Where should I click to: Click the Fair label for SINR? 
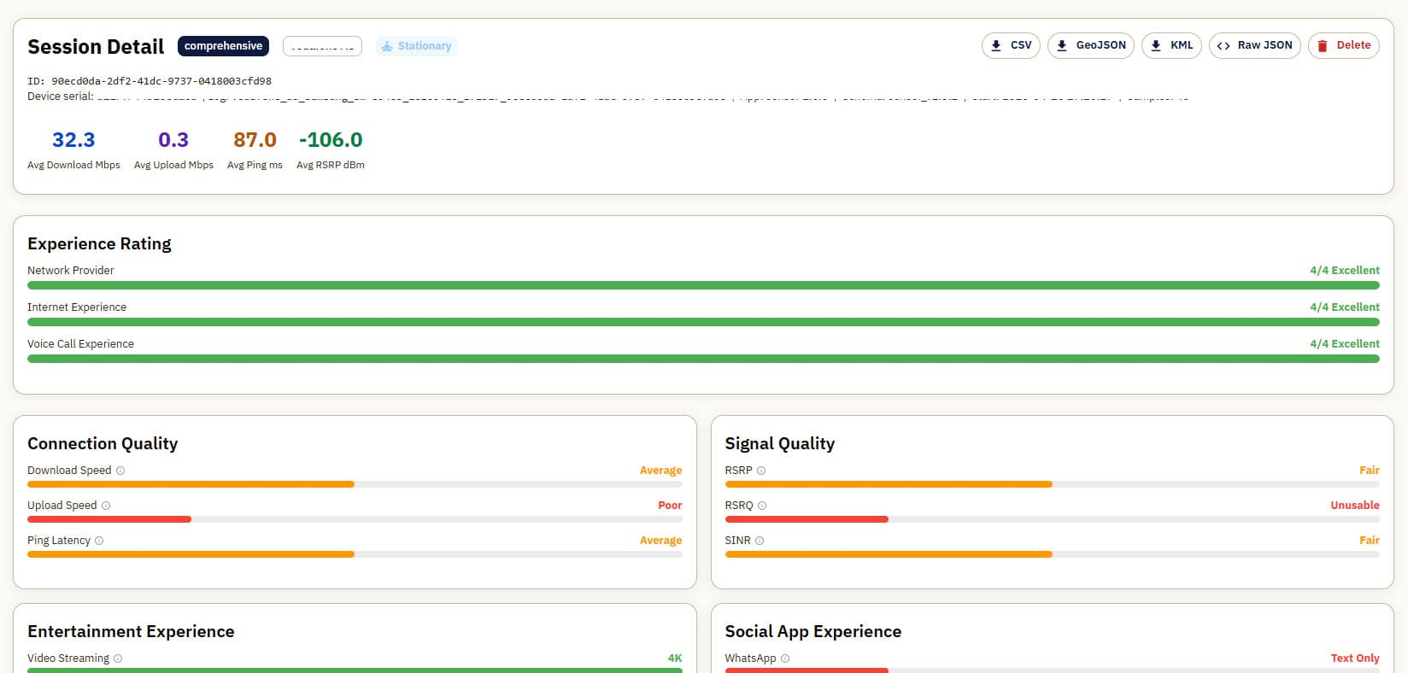[1370, 541]
